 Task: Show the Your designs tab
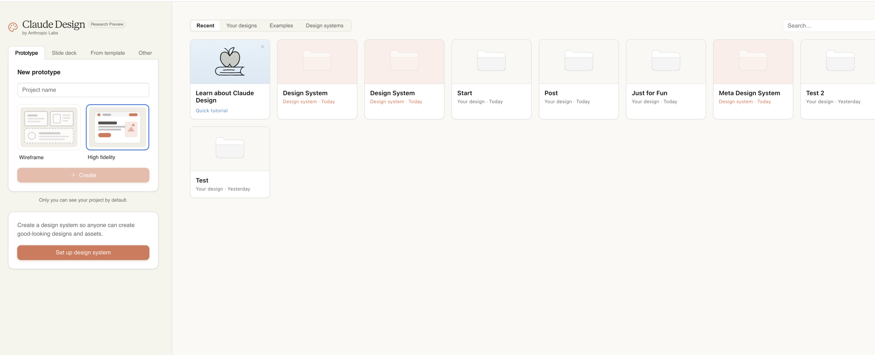(x=241, y=26)
